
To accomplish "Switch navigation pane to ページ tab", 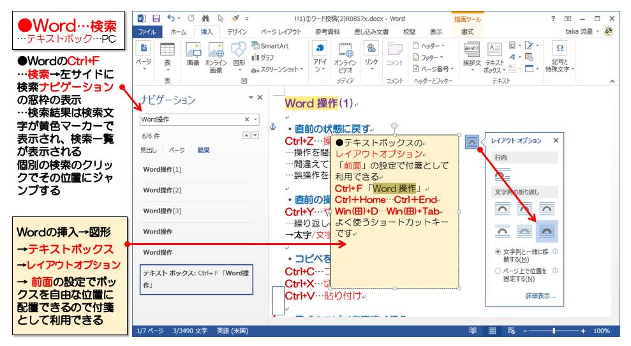I will pyautogui.click(x=177, y=150).
